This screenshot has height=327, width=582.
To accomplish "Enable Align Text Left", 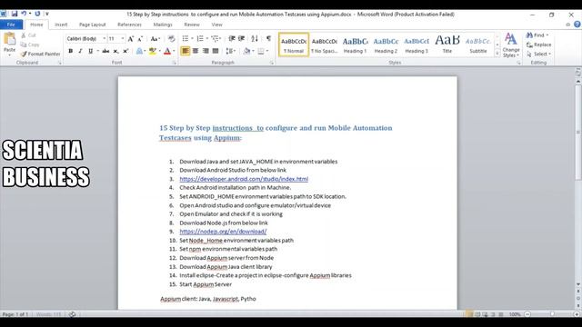I will 186,51.
